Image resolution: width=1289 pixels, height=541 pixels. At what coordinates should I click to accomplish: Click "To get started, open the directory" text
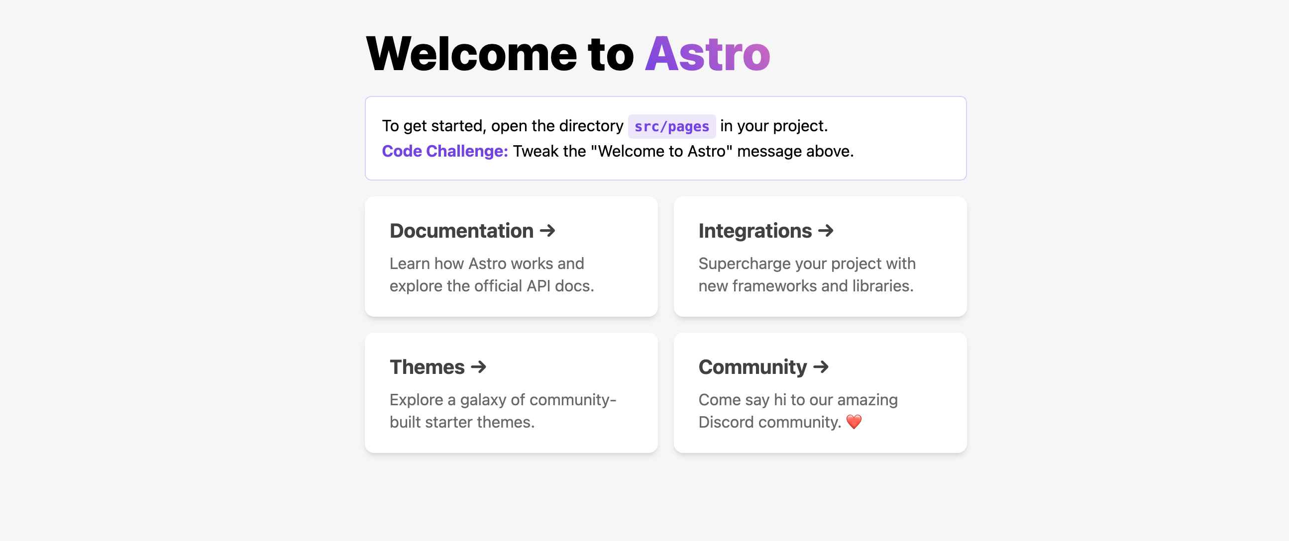[503, 126]
